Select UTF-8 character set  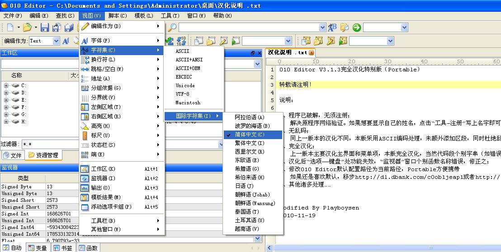[x=194, y=94]
